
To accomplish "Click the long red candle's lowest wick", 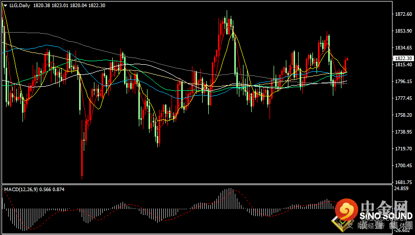I will coord(82,177).
